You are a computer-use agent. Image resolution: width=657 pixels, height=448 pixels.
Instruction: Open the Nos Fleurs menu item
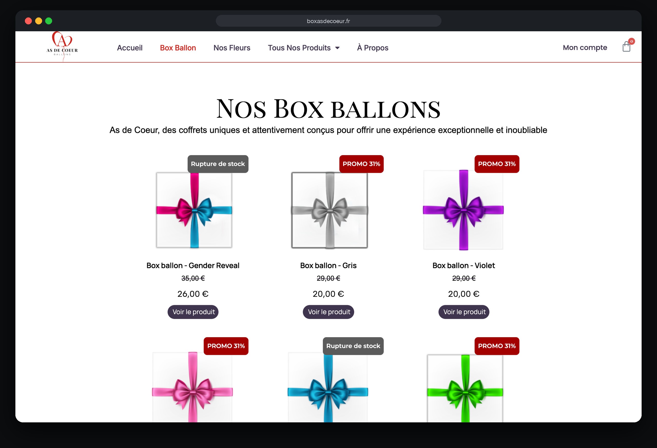click(x=232, y=48)
